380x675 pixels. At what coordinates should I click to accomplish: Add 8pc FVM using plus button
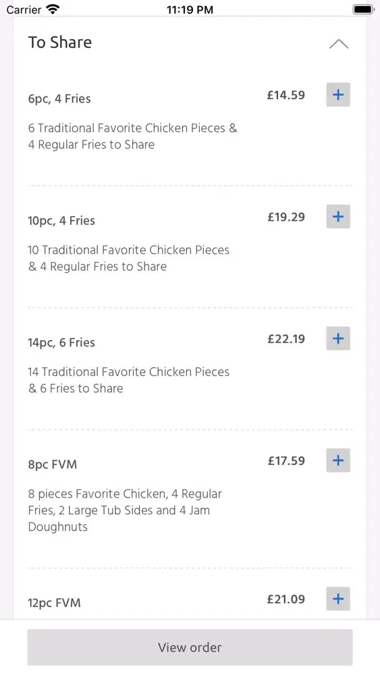338,460
